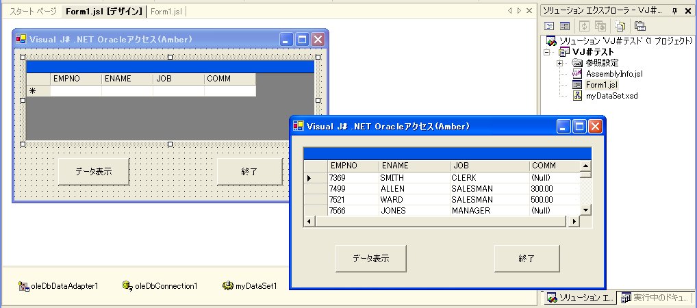The width and height of the screenshot is (697, 308).
Task: Close the active document tab
Action: [x=529, y=11]
